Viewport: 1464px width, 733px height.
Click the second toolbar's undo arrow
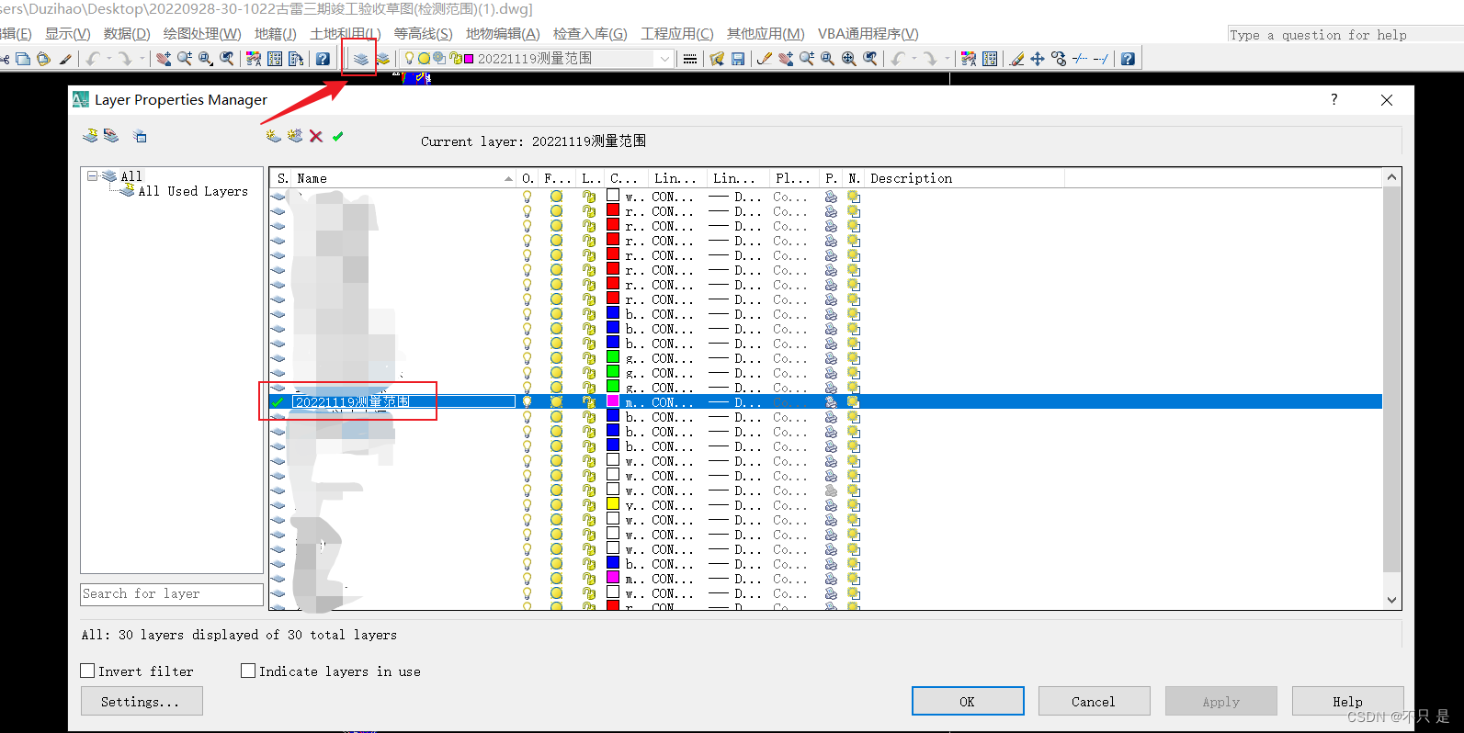coord(898,59)
